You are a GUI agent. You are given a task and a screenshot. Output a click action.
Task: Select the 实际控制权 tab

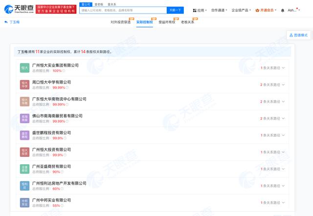[145, 22]
